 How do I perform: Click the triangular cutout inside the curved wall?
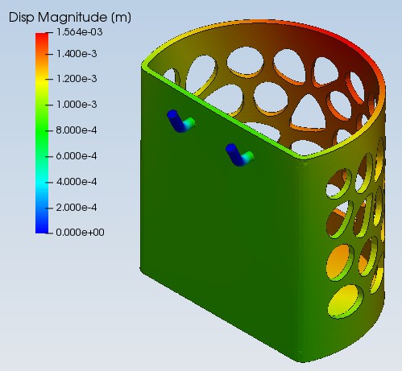tap(309, 113)
